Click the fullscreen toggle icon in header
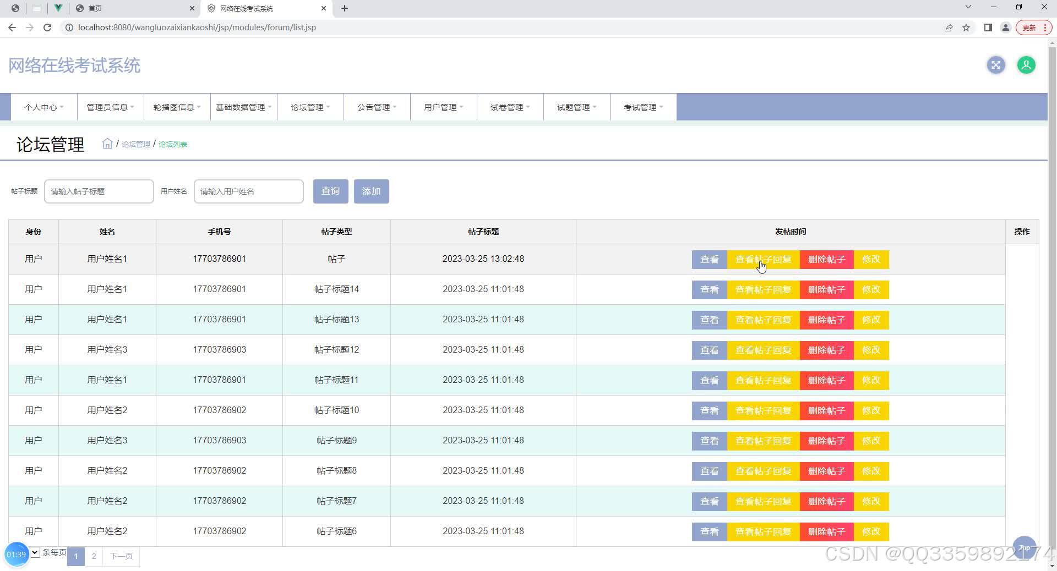The height and width of the screenshot is (571, 1057). (995, 65)
